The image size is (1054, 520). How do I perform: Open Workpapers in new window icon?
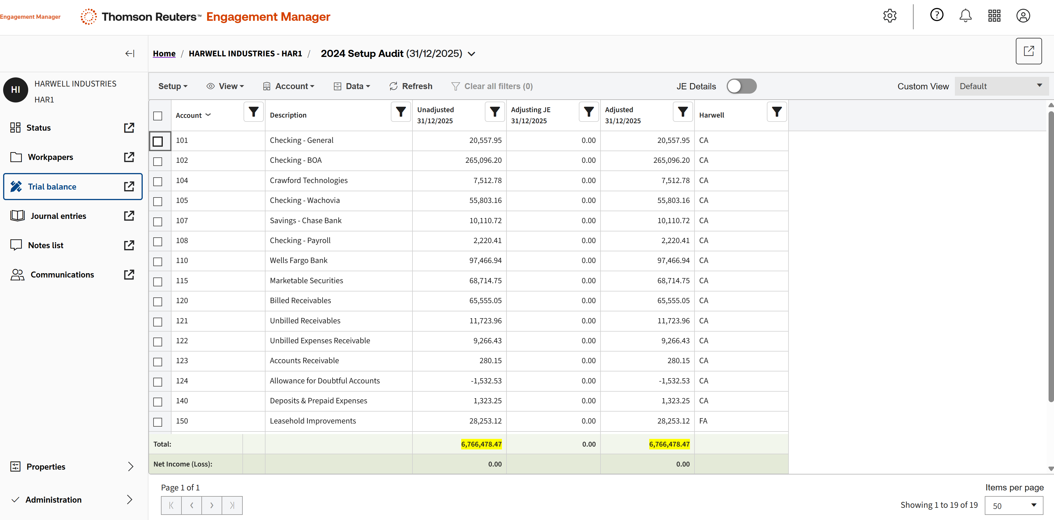(129, 157)
